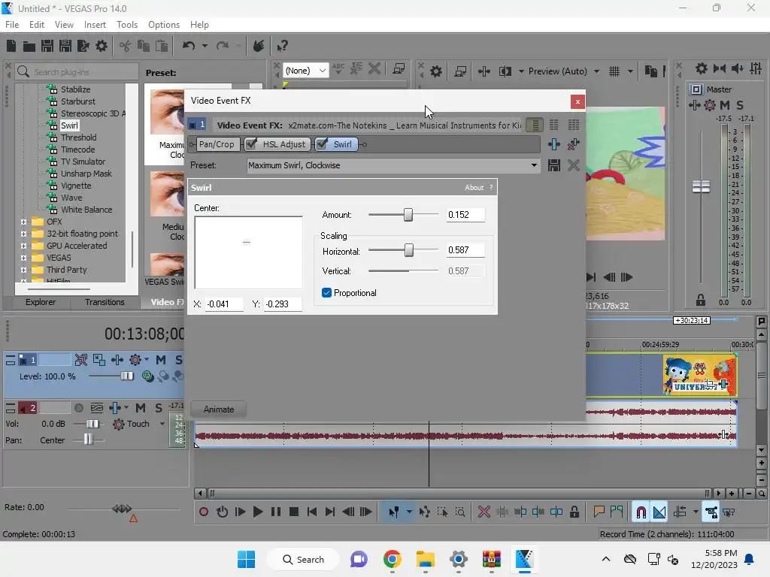Click Go to Start transport button
This screenshot has width=770, height=577.
click(312, 512)
